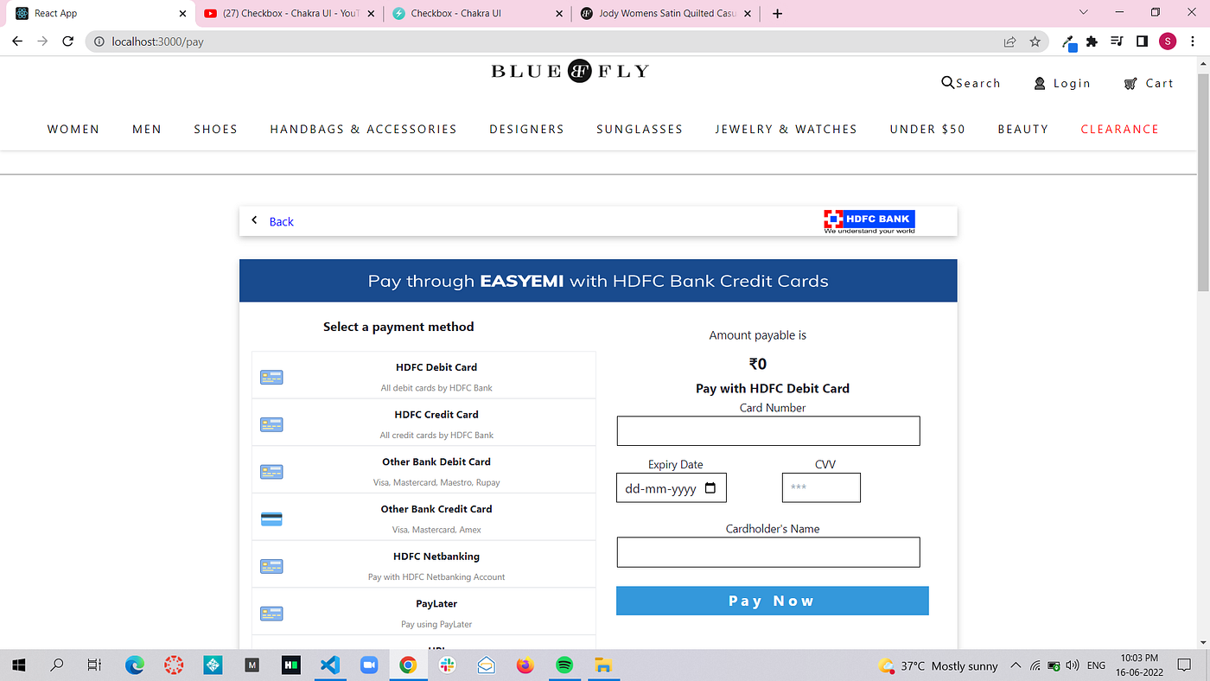Image resolution: width=1210 pixels, height=681 pixels.
Task: Open HANDBAGS & ACCESSORIES category
Action: [363, 129]
